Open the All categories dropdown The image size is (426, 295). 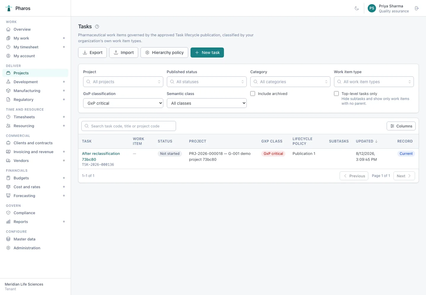point(290,82)
